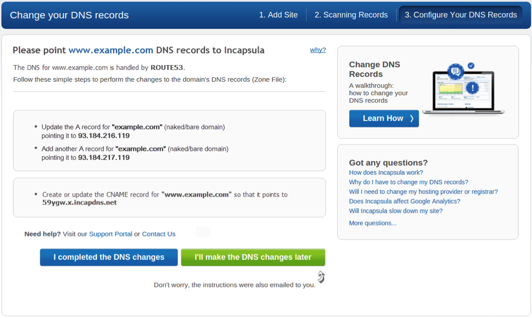This screenshot has height=318, width=532.
Task: Click the exclamation mark icon on laptop screen
Action: point(472,88)
